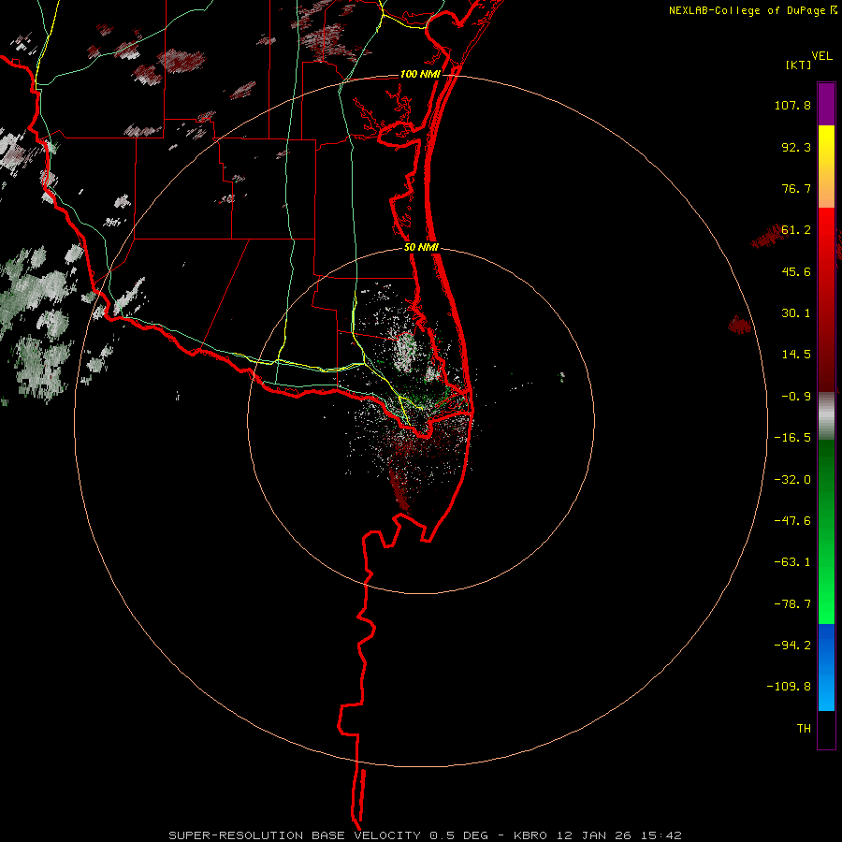Click the -109.8 legend value
Image resolution: width=842 pixels, height=842 pixels.
(789, 687)
